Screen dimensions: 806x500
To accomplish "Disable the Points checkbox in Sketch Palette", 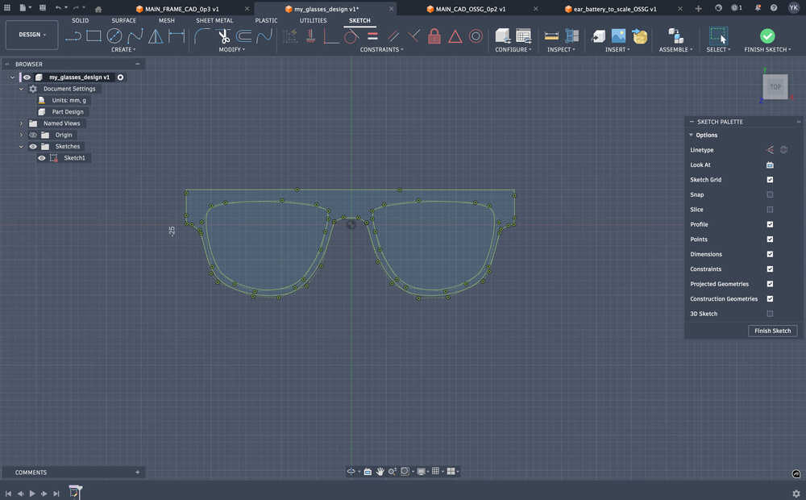I will [x=769, y=239].
